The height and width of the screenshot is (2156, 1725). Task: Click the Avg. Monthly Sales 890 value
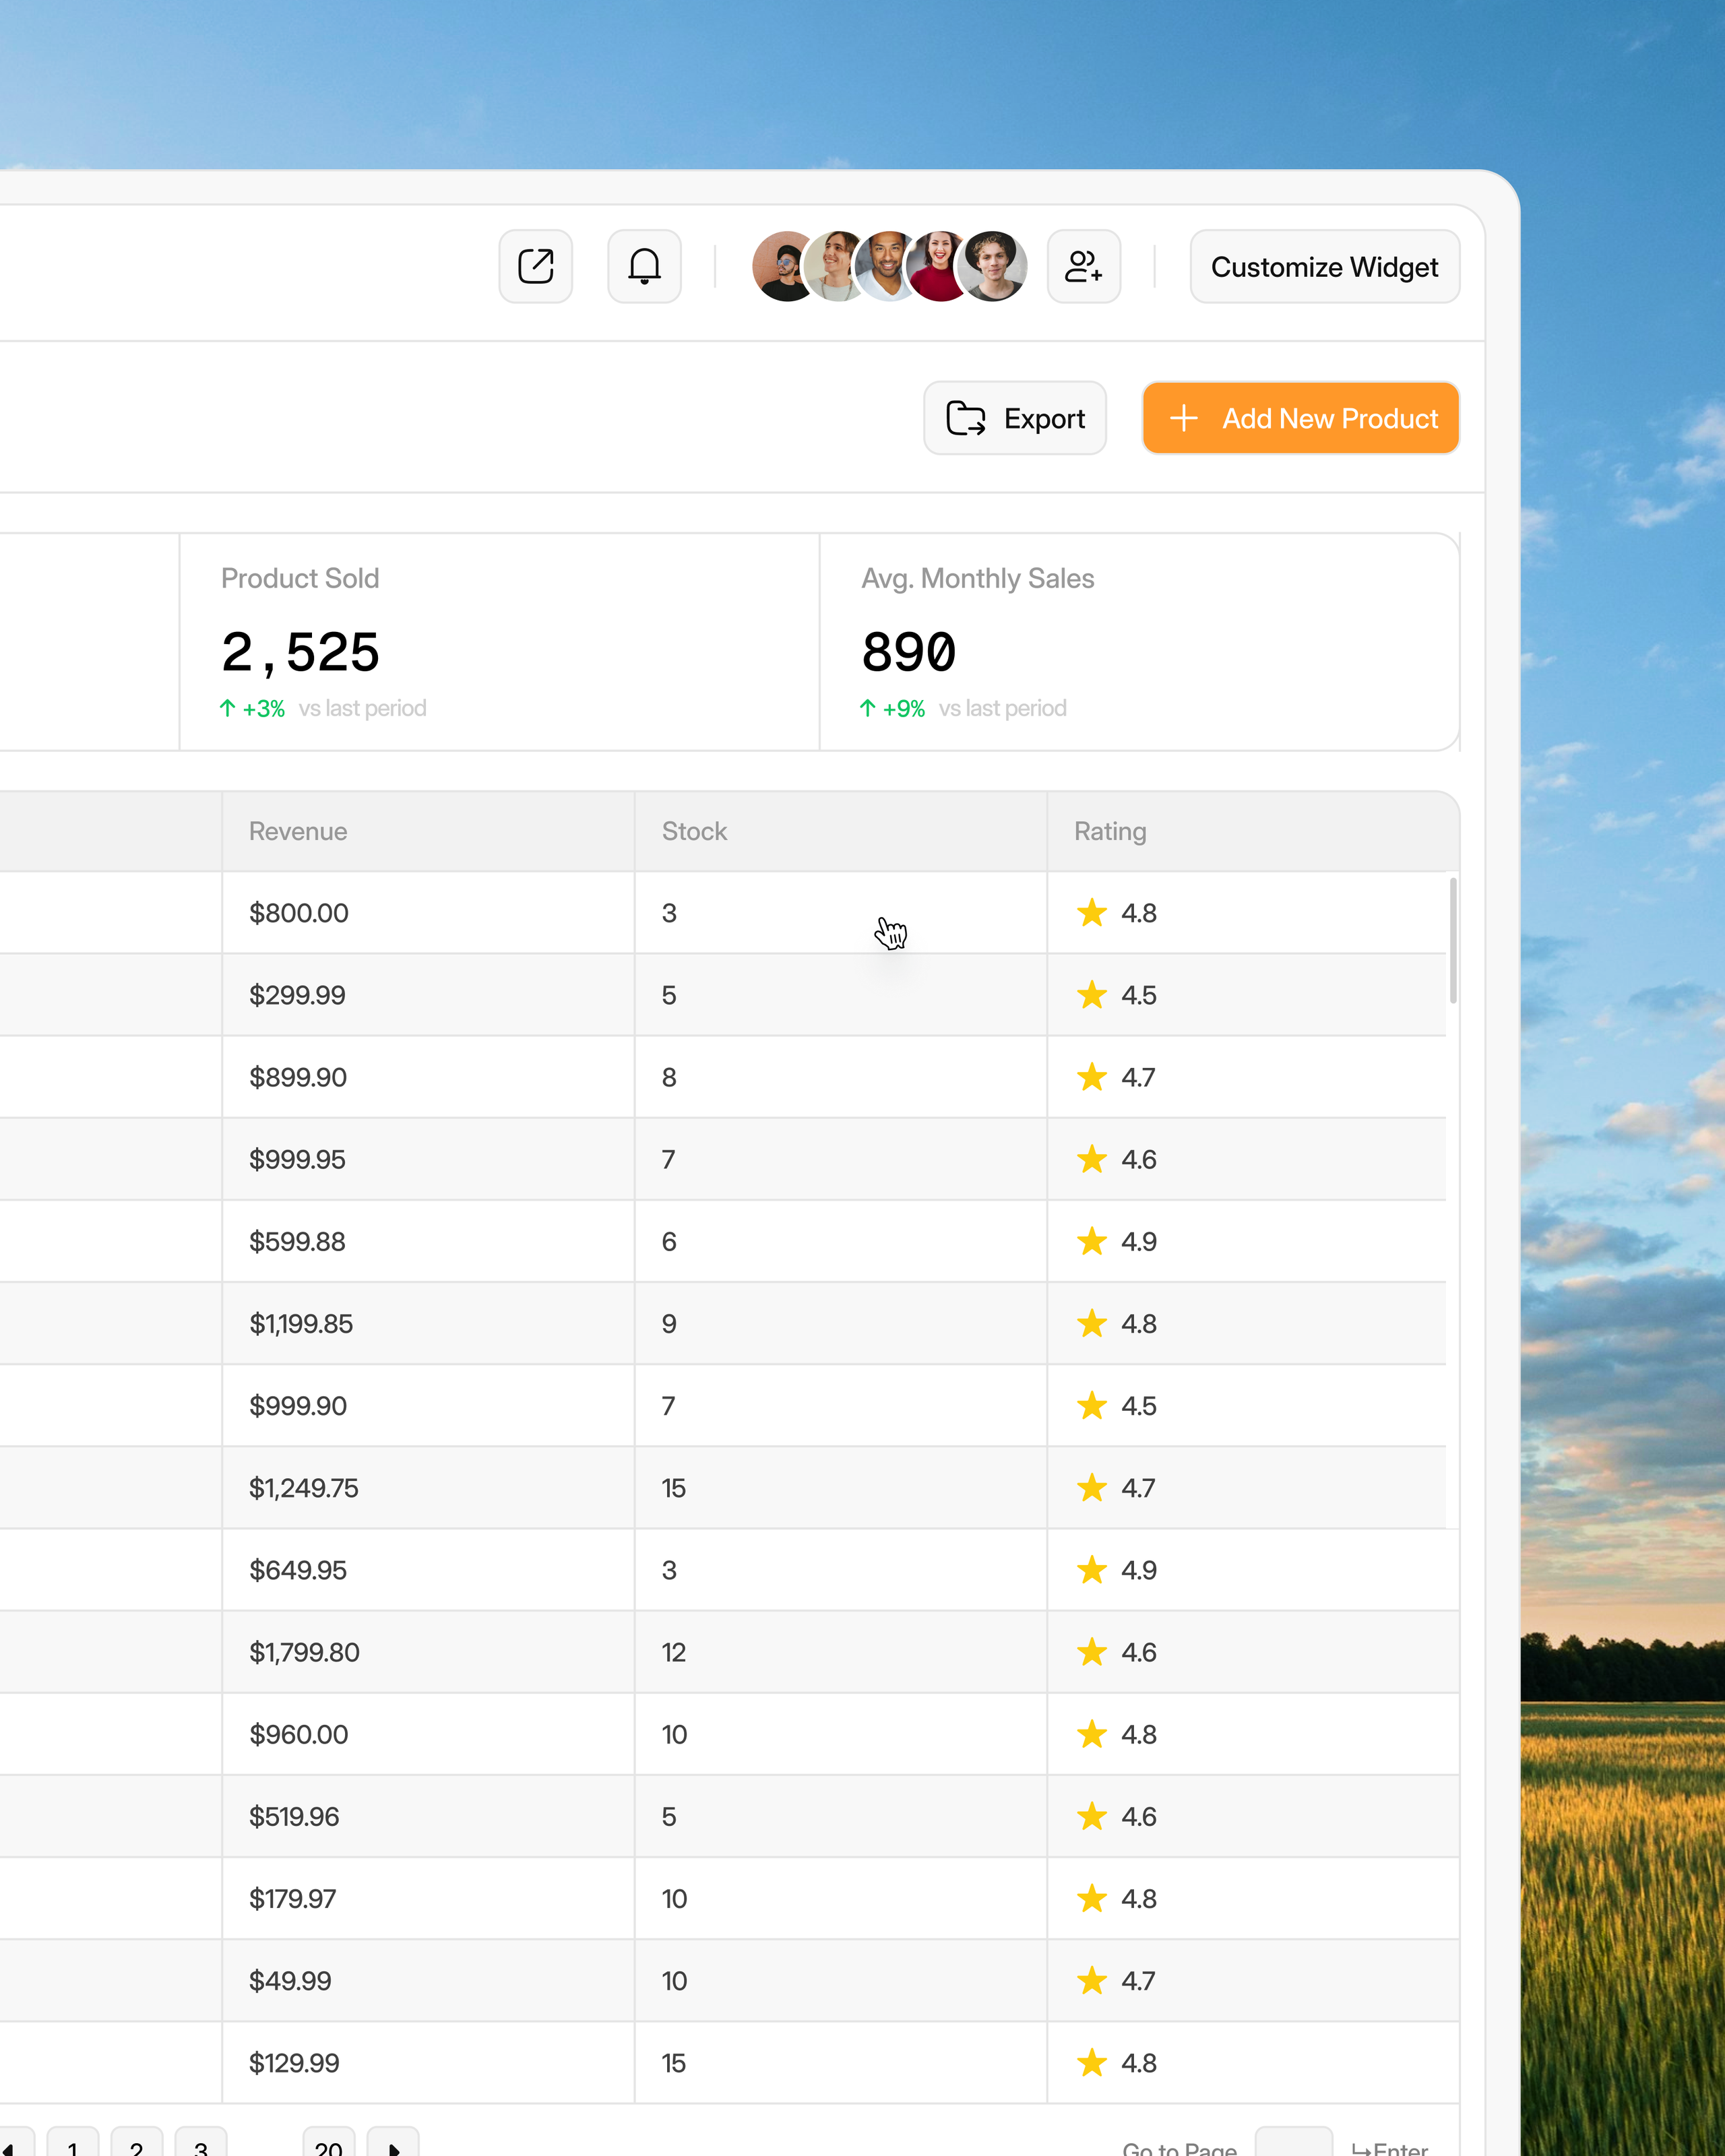[x=908, y=652]
